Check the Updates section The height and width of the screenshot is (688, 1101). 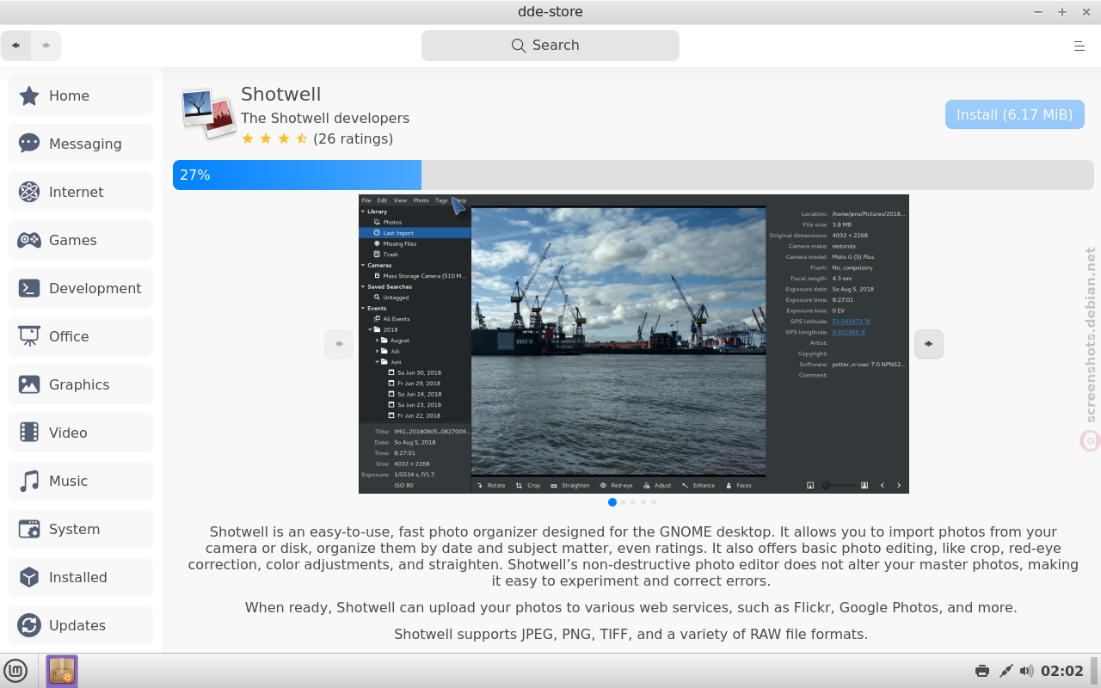click(81, 625)
